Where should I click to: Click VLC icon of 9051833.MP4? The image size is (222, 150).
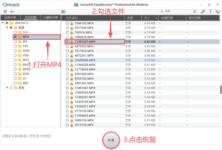72,74
